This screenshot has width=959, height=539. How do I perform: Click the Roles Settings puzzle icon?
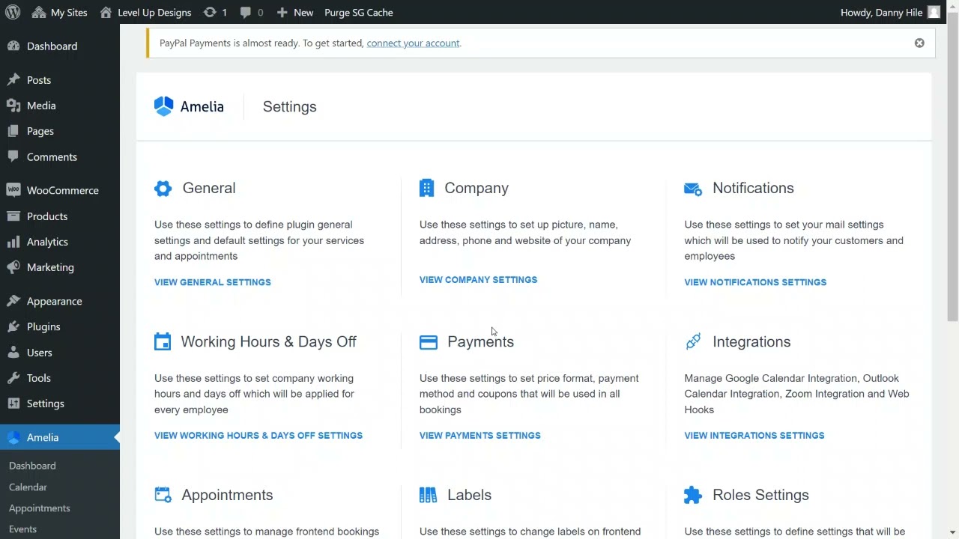tap(693, 495)
